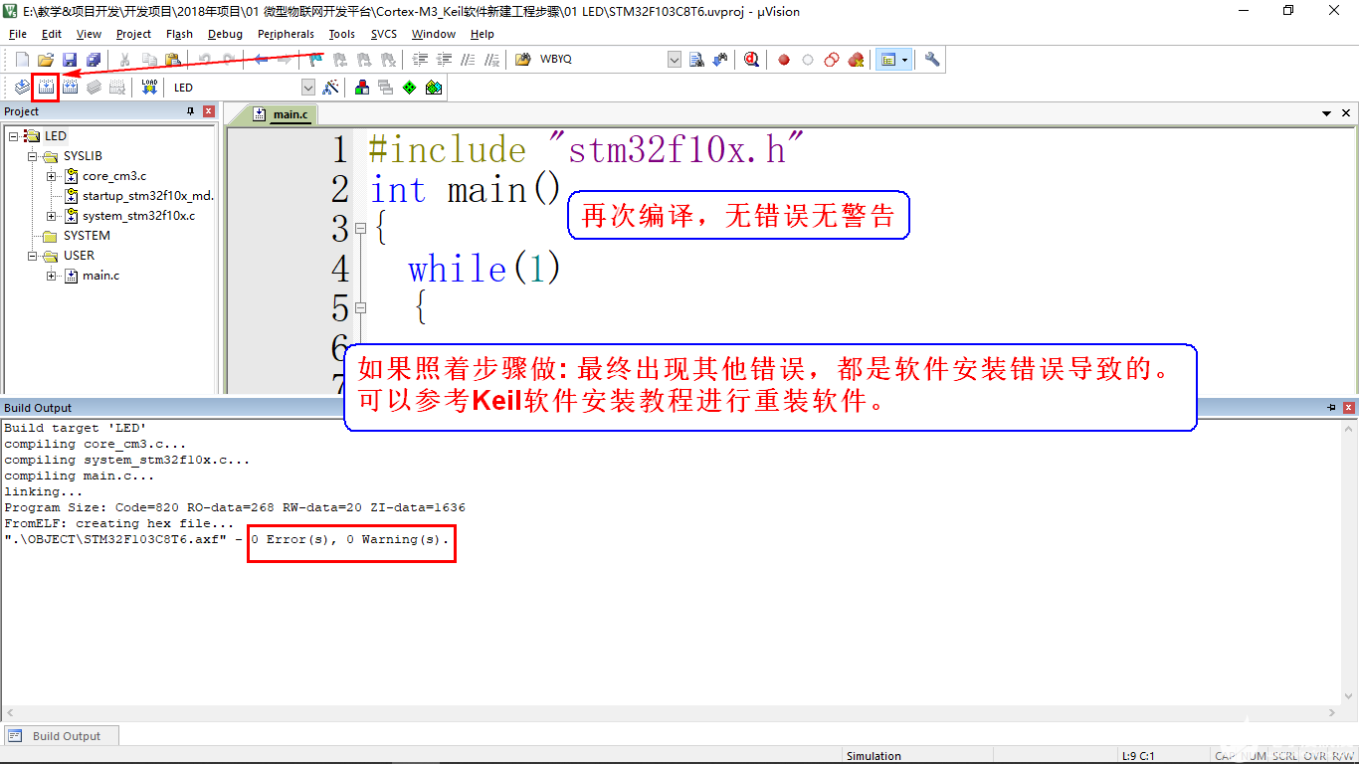Pin the Project panel
This screenshot has height=764, width=1359.
191,111
